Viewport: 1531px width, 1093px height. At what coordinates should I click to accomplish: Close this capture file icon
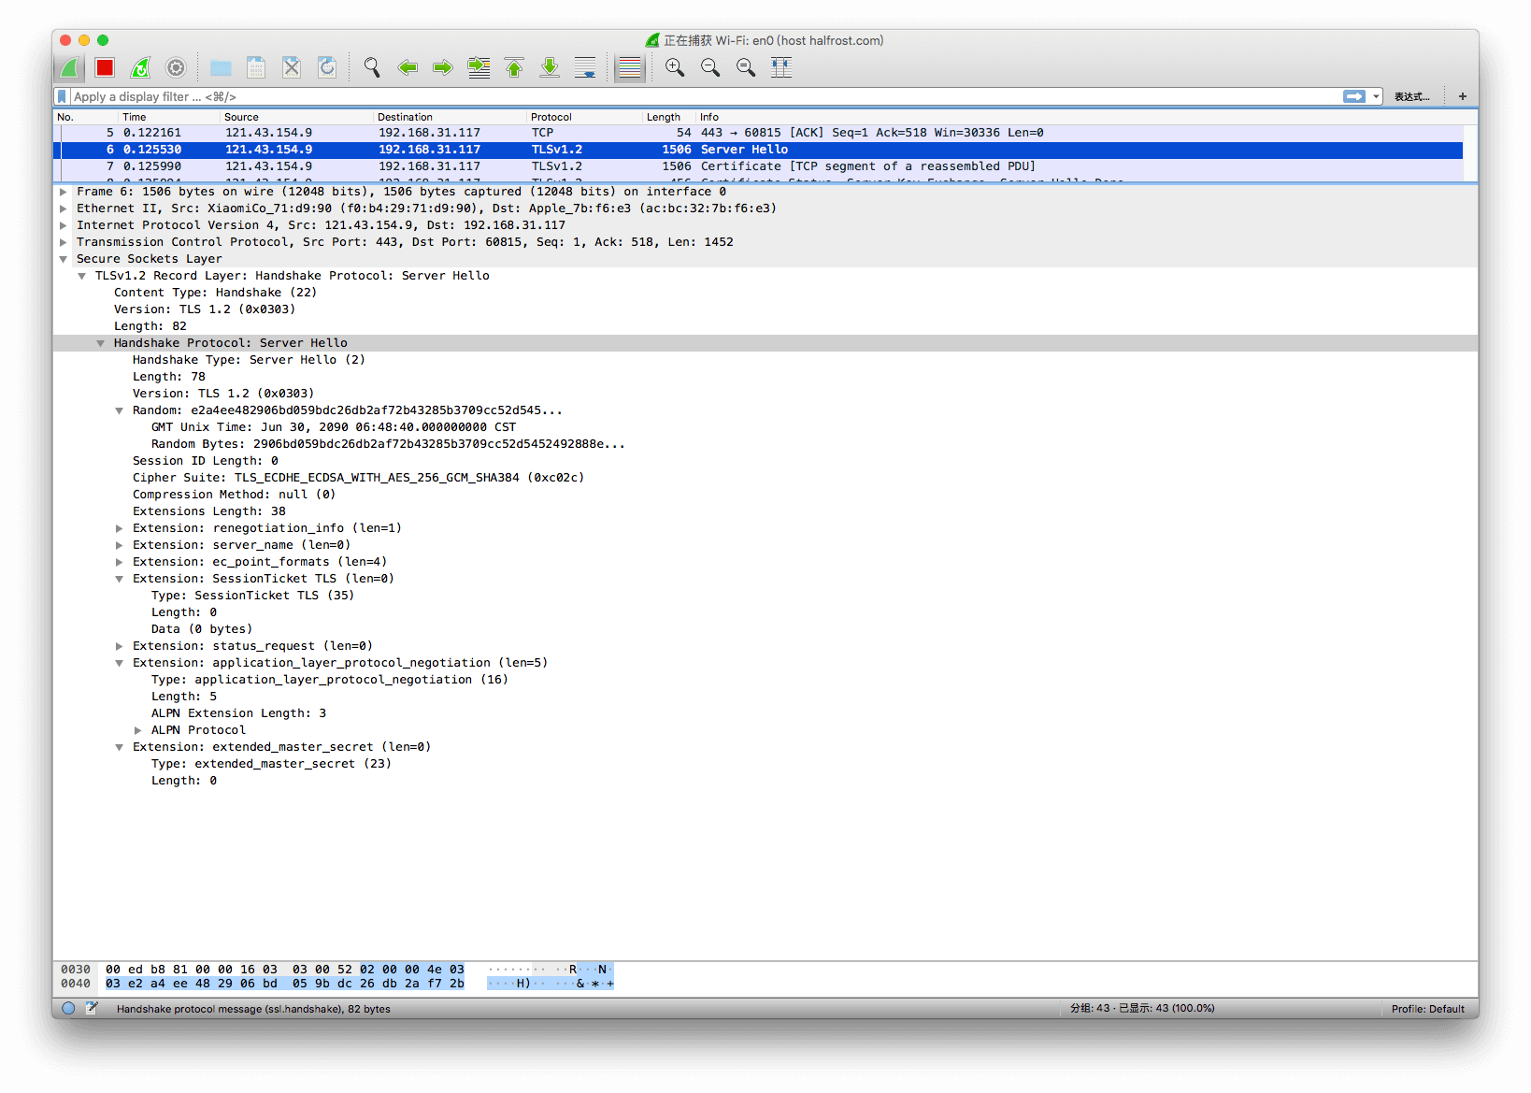(292, 67)
